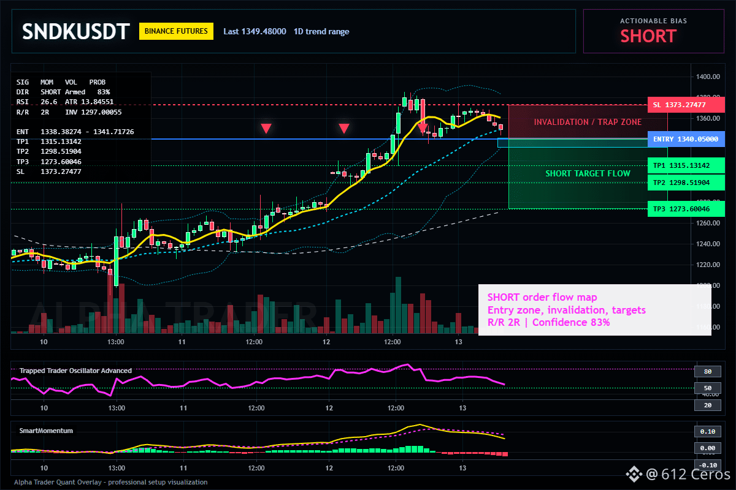Click the ENTRY 1340.05000 blue price tag
The width and height of the screenshot is (736, 490).
tap(685, 139)
